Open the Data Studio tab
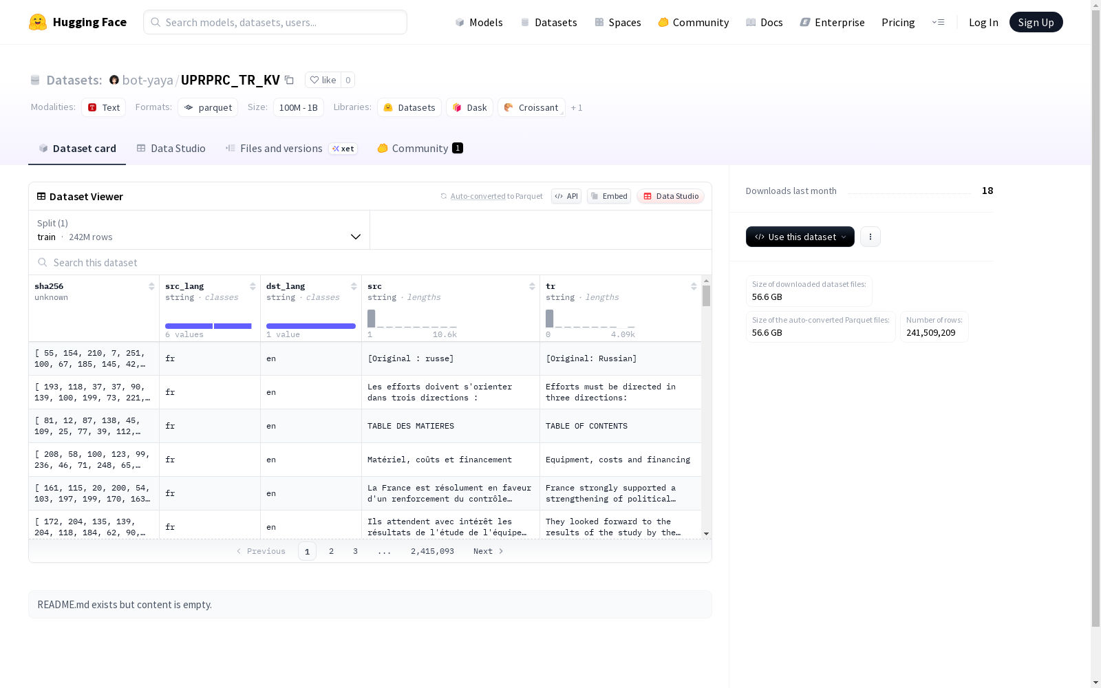1101x688 pixels. click(x=171, y=148)
